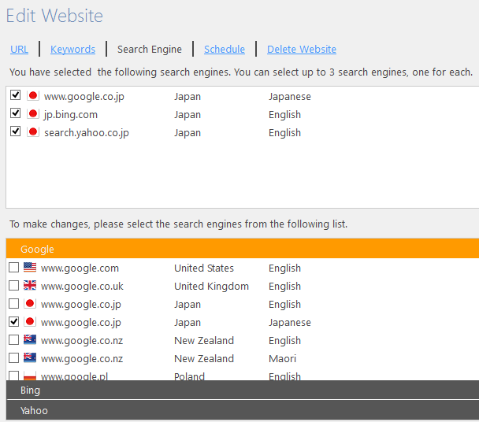Click the Poland country cell
Image resolution: width=479 pixels, height=422 pixels.
click(x=189, y=376)
